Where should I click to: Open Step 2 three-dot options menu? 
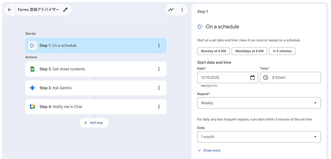159,69
